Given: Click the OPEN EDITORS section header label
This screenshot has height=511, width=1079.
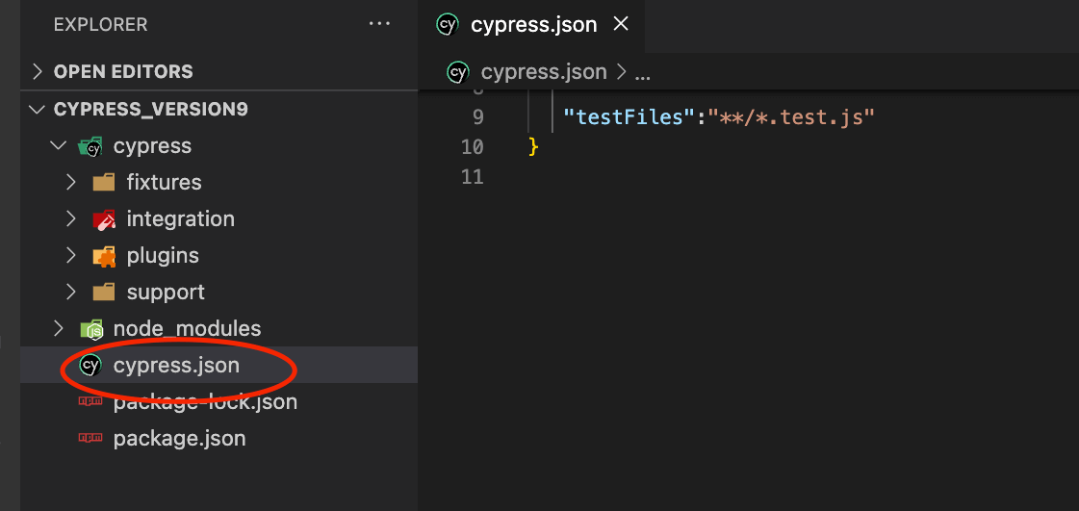Looking at the screenshot, I should pyautogui.click(x=123, y=71).
